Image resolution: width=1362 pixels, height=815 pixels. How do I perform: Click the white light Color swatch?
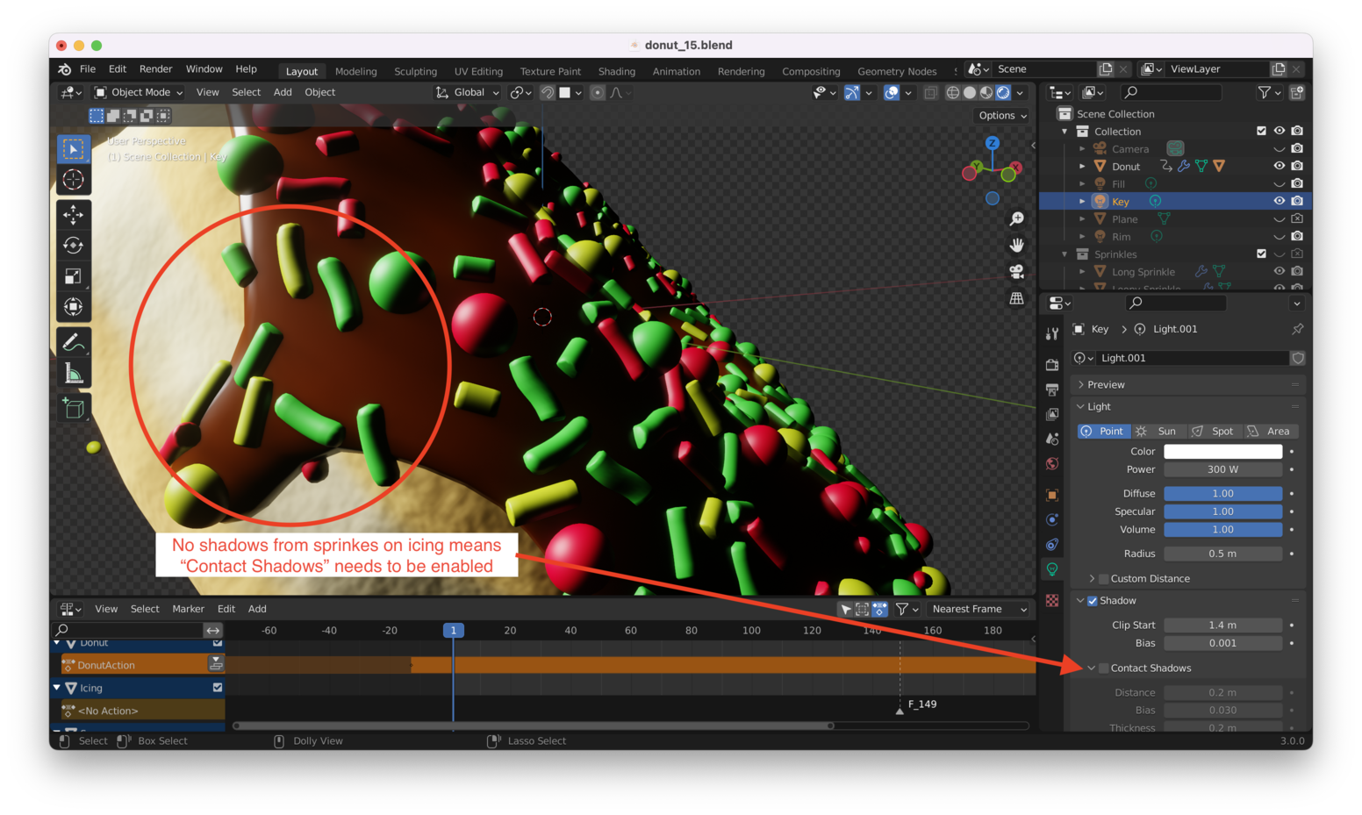coord(1222,451)
